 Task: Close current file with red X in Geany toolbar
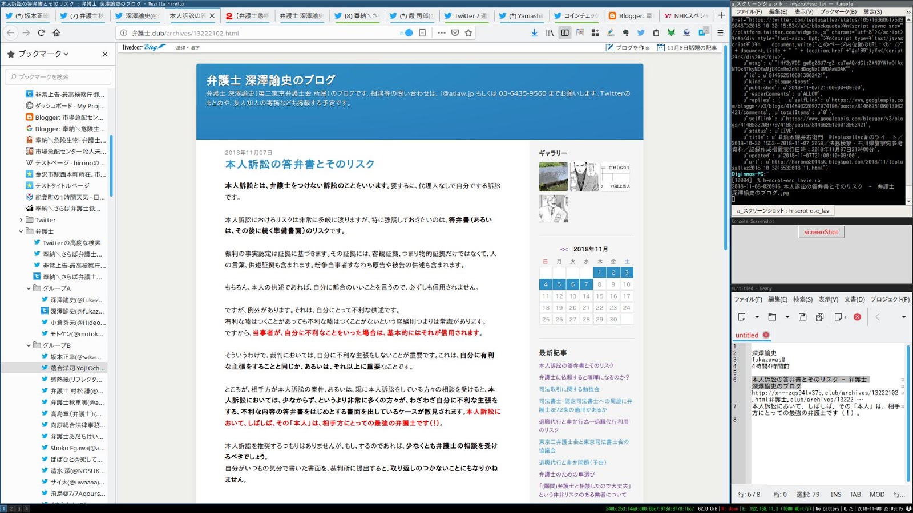point(857,317)
